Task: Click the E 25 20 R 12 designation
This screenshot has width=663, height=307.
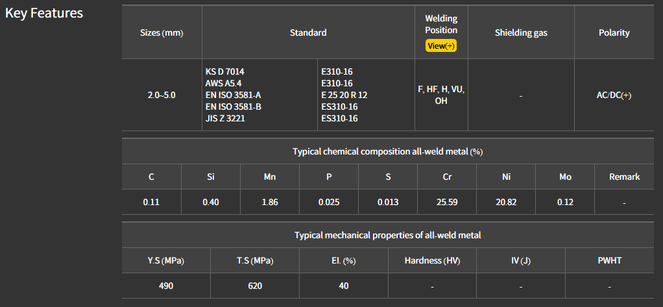Action: pyautogui.click(x=344, y=95)
